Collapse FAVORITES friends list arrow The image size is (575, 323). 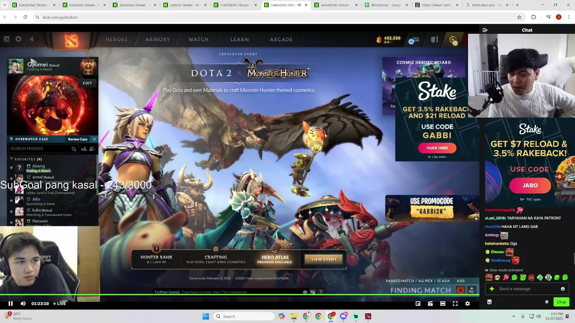click(x=11, y=159)
